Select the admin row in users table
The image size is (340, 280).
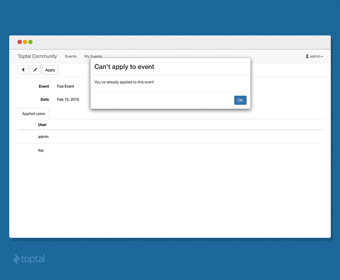coord(43,137)
